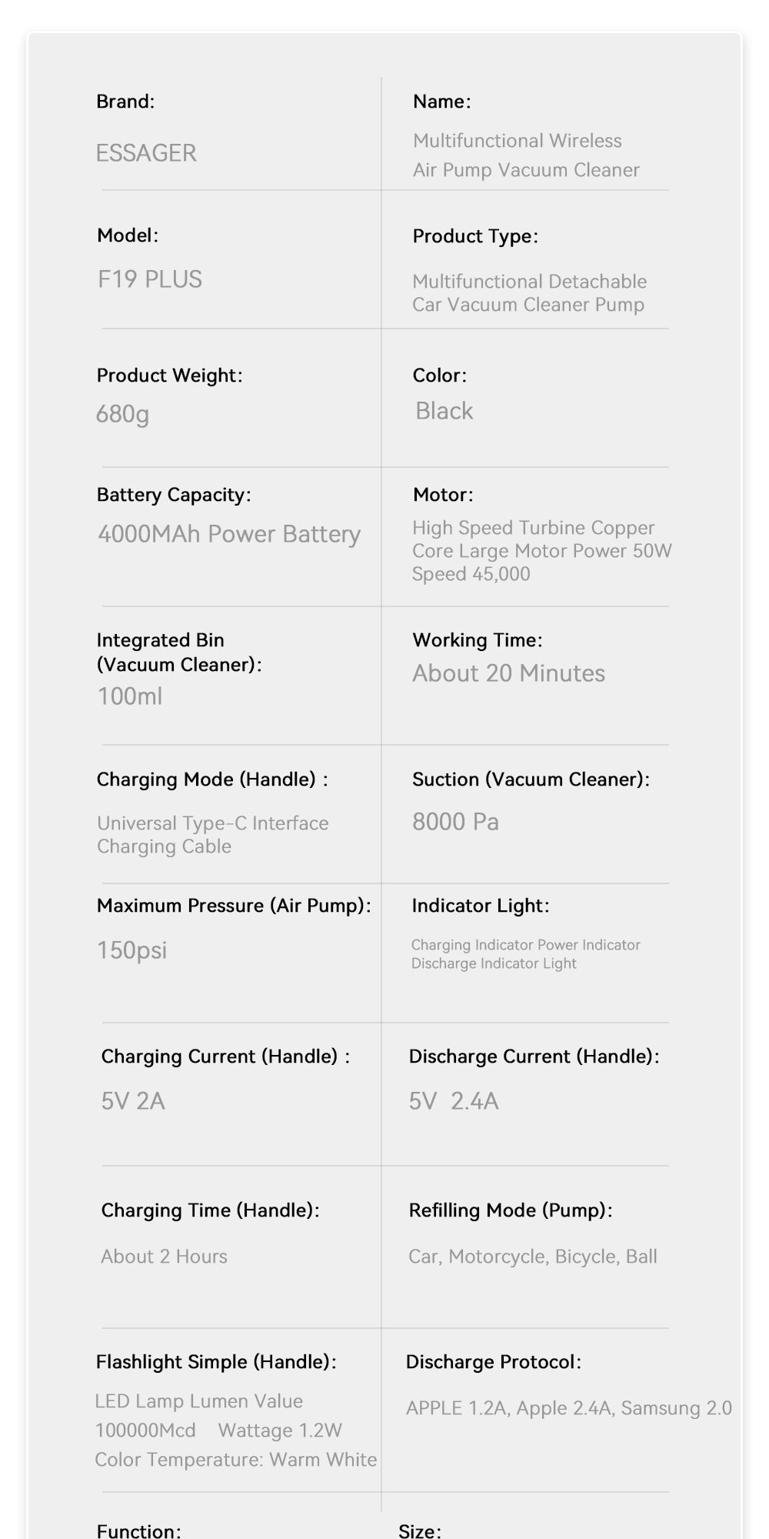Click the Flashlight Simple (Handle) heading
The height and width of the screenshot is (1539, 769).
[216, 1362]
